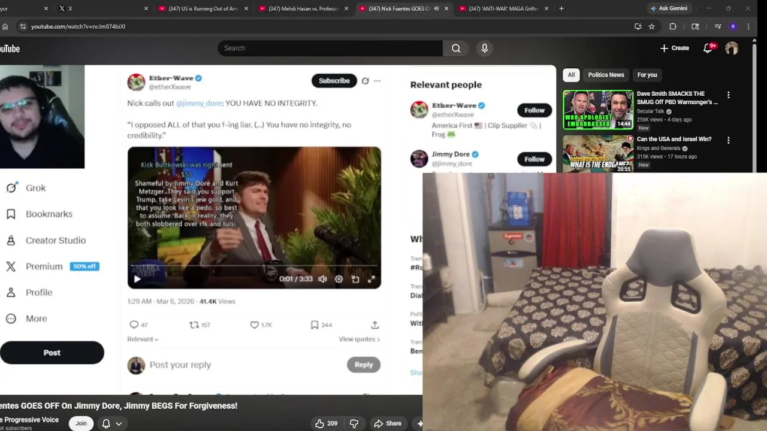This screenshot has height=431, width=767.
Task: Play the embedded tweet video
Action: pos(137,279)
